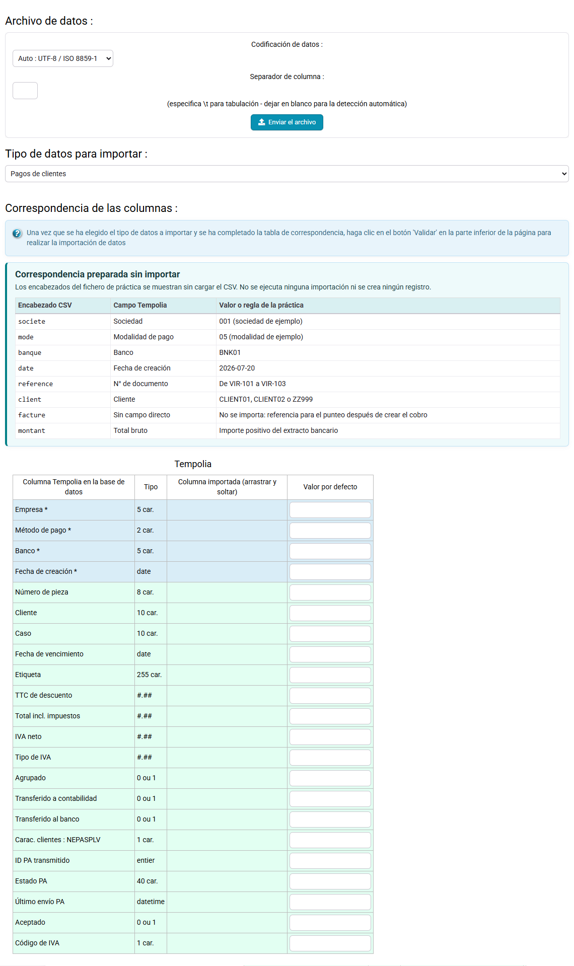Click default value field for Aceptado

(x=330, y=923)
